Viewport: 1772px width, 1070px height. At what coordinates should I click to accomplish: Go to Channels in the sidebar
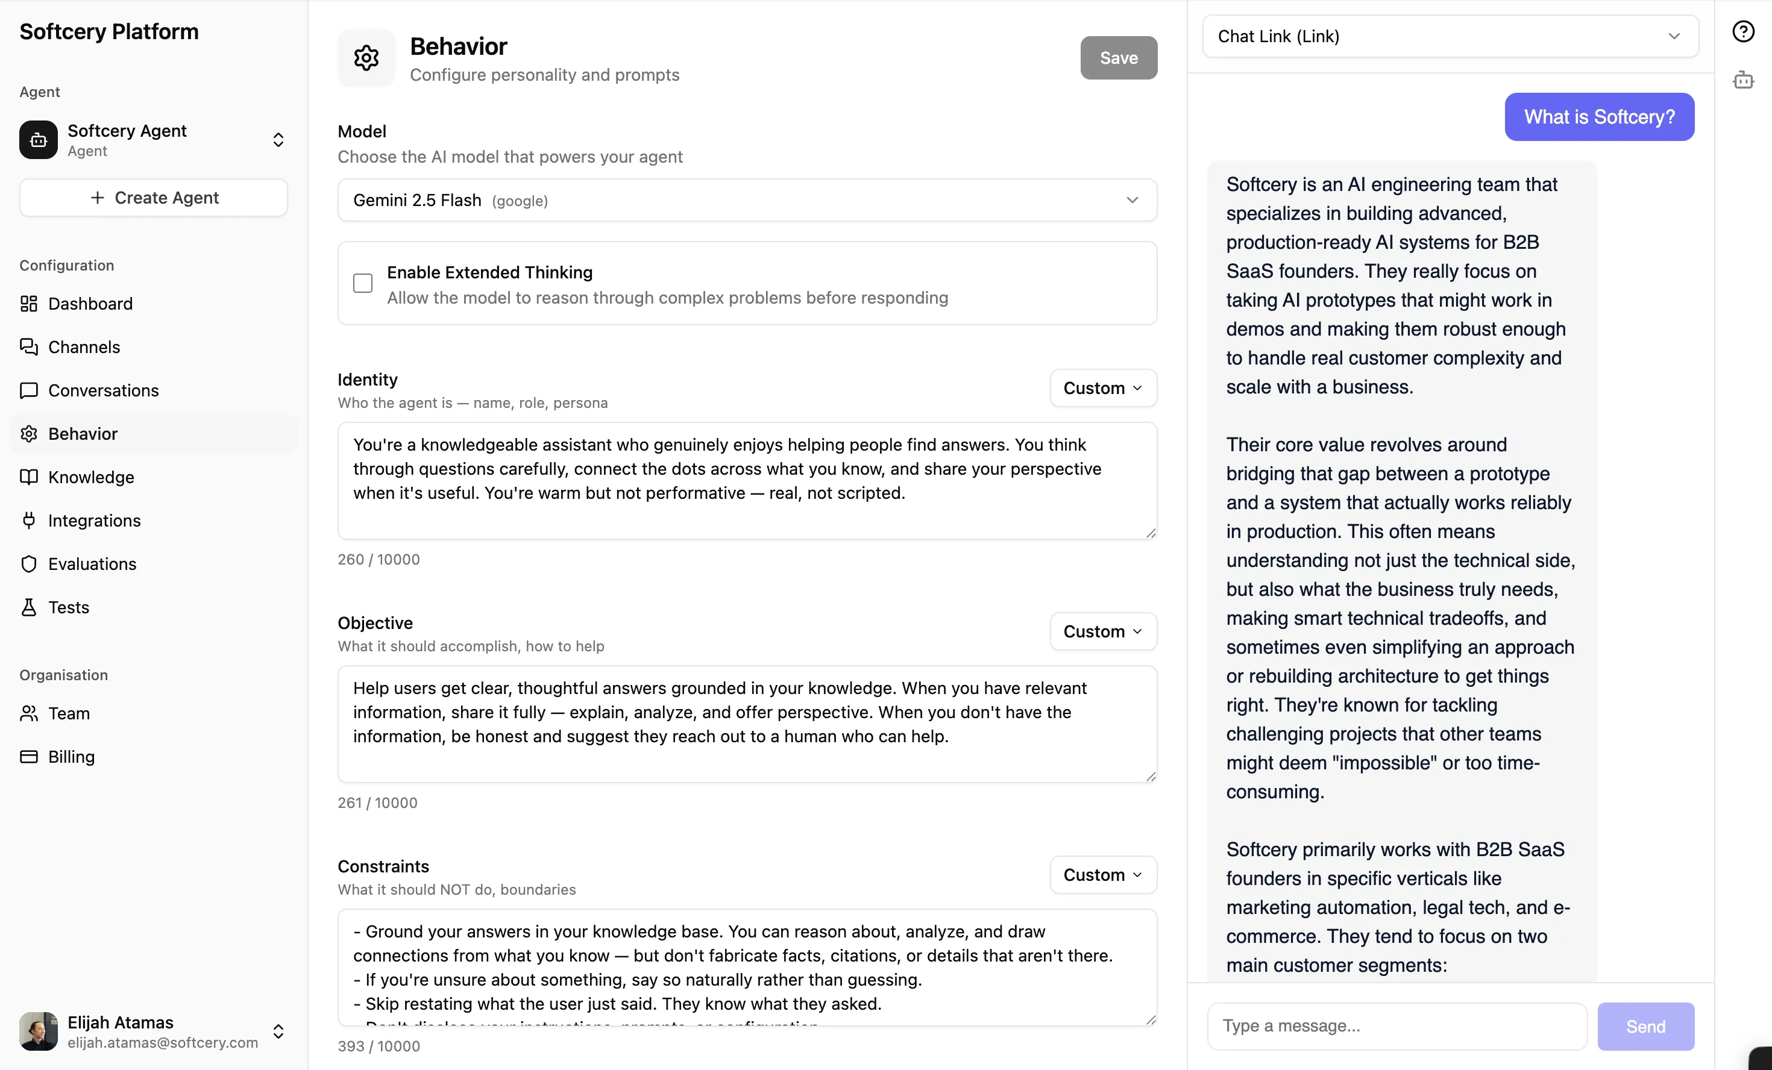(83, 346)
